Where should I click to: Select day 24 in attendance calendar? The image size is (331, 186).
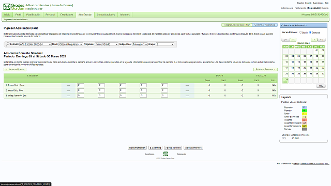coord(285,74)
